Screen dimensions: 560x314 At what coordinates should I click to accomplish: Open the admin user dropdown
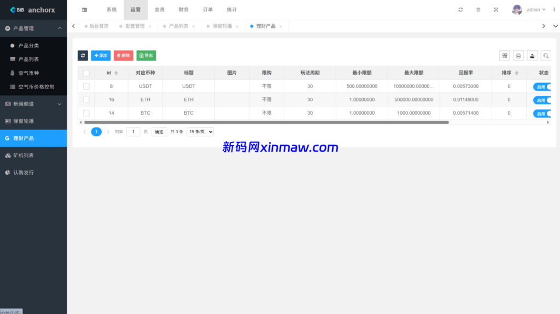(x=536, y=10)
